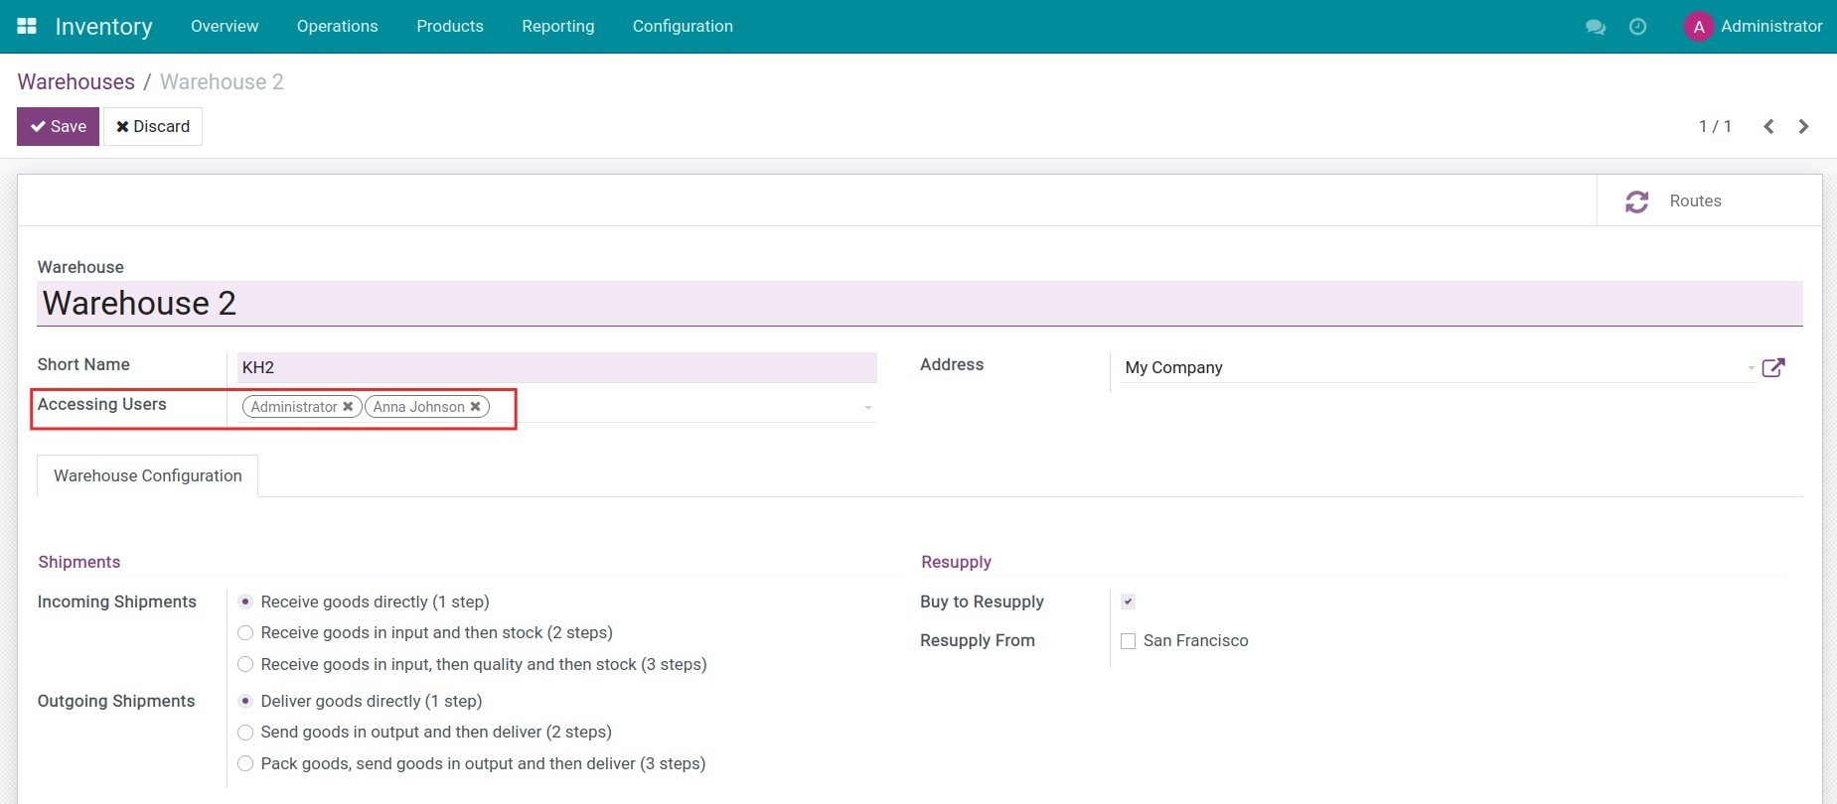Screen dimensions: 1837x804
Task: Click the Short Name input field
Action: pos(556,367)
